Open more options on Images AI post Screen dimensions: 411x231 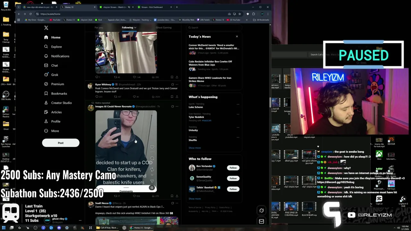click(x=177, y=107)
